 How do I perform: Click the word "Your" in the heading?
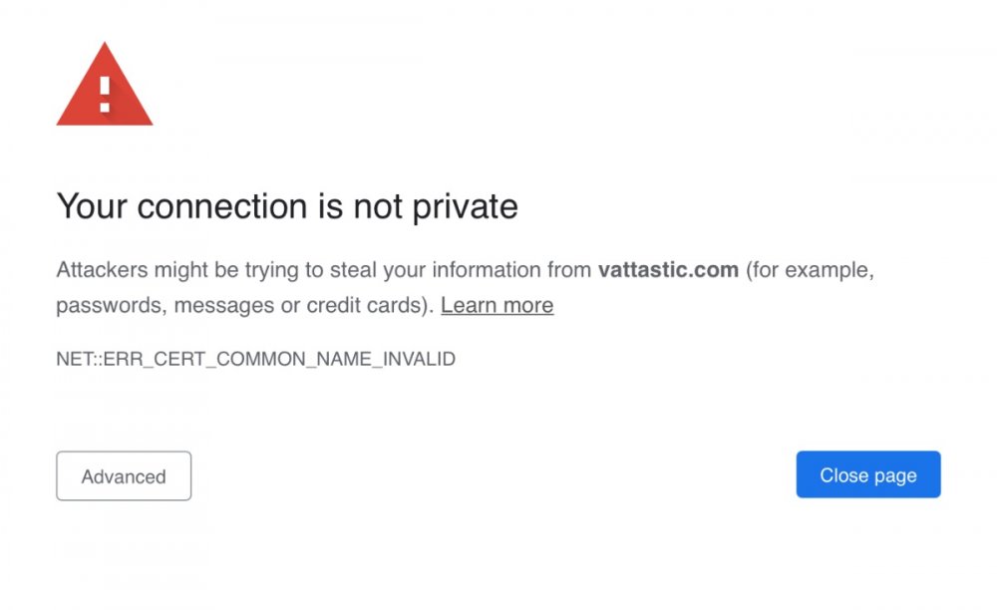pyautogui.click(x=92, y=206)
